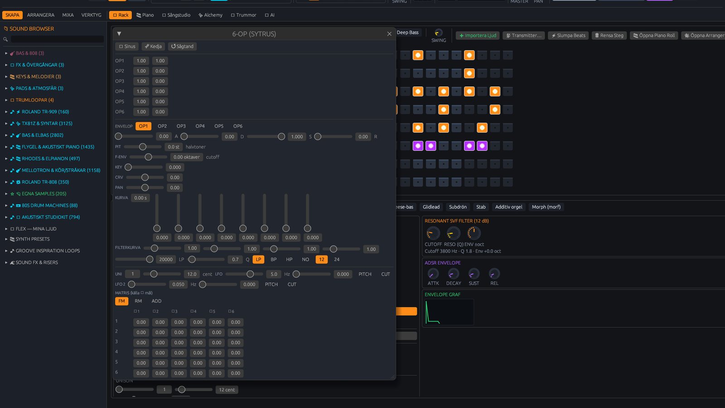Screen dimensions: 725x408
Task: Click the lightning icon beside ROLAND TR-909
Action: (x=18, y=112)
